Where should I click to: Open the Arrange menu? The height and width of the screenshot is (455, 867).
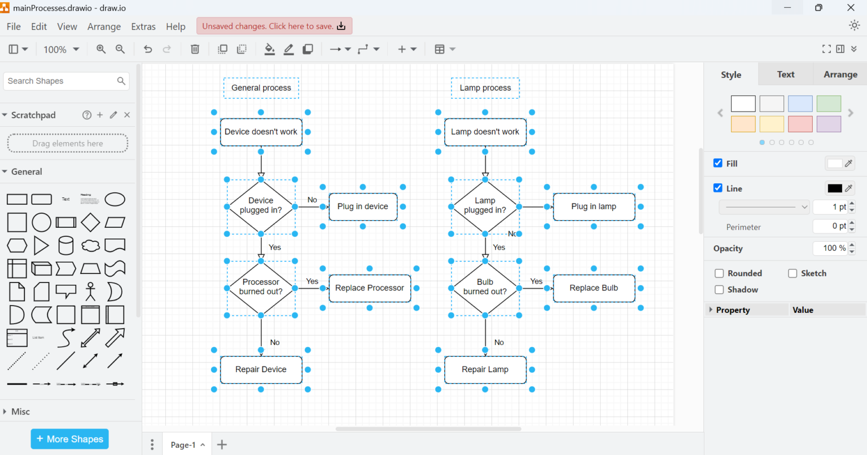[104, 26]
